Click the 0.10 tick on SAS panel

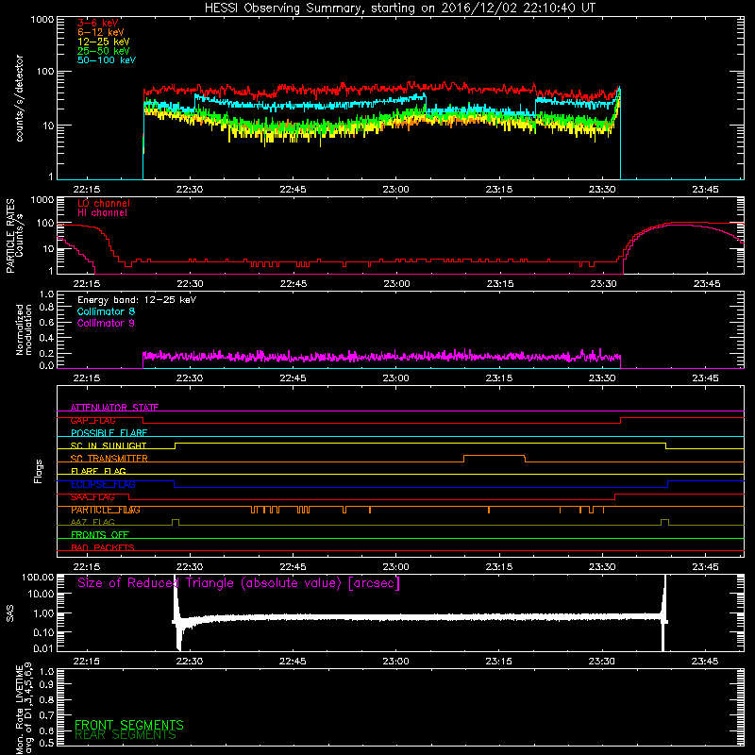pos(43,632)
